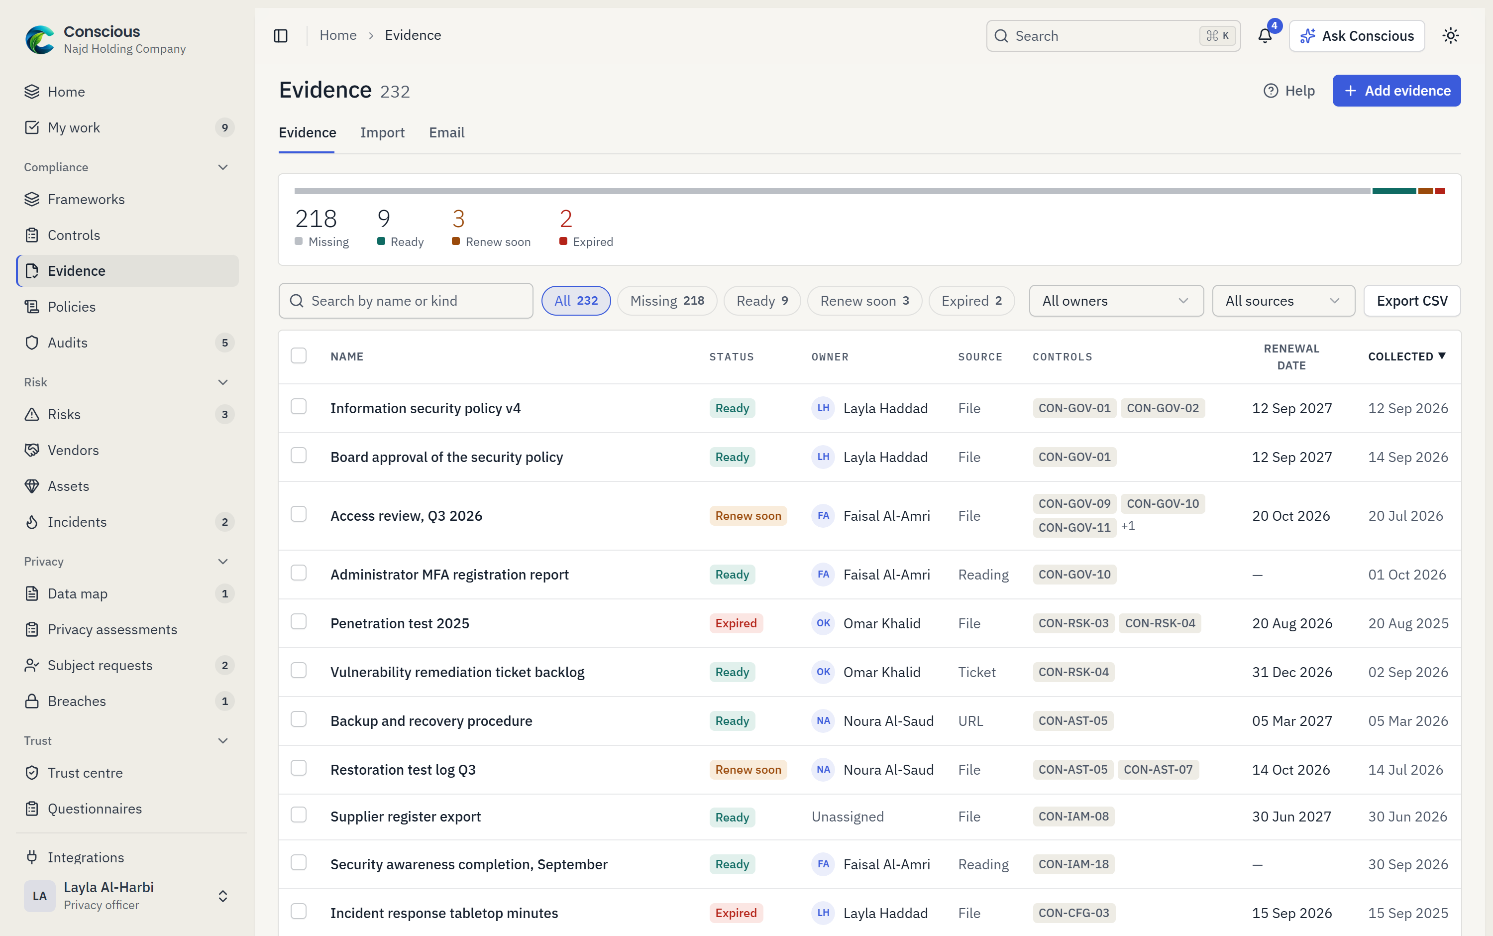1493x936 pixels.
Task: Click the Incidents flame icon
Action: (x=31, y=522)
